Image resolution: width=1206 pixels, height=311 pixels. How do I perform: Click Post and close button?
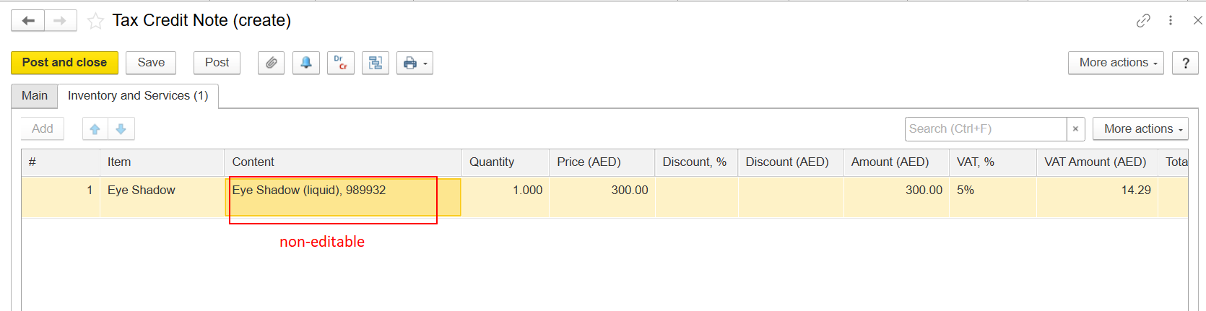coord(64,63)
